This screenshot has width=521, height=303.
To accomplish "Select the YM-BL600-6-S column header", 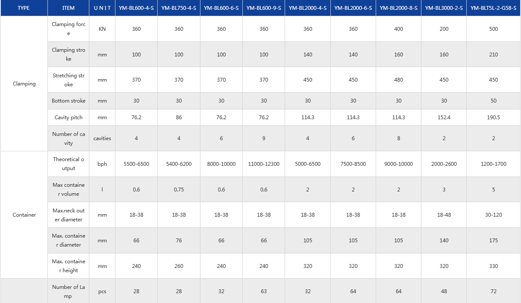I will coord(221,8).
